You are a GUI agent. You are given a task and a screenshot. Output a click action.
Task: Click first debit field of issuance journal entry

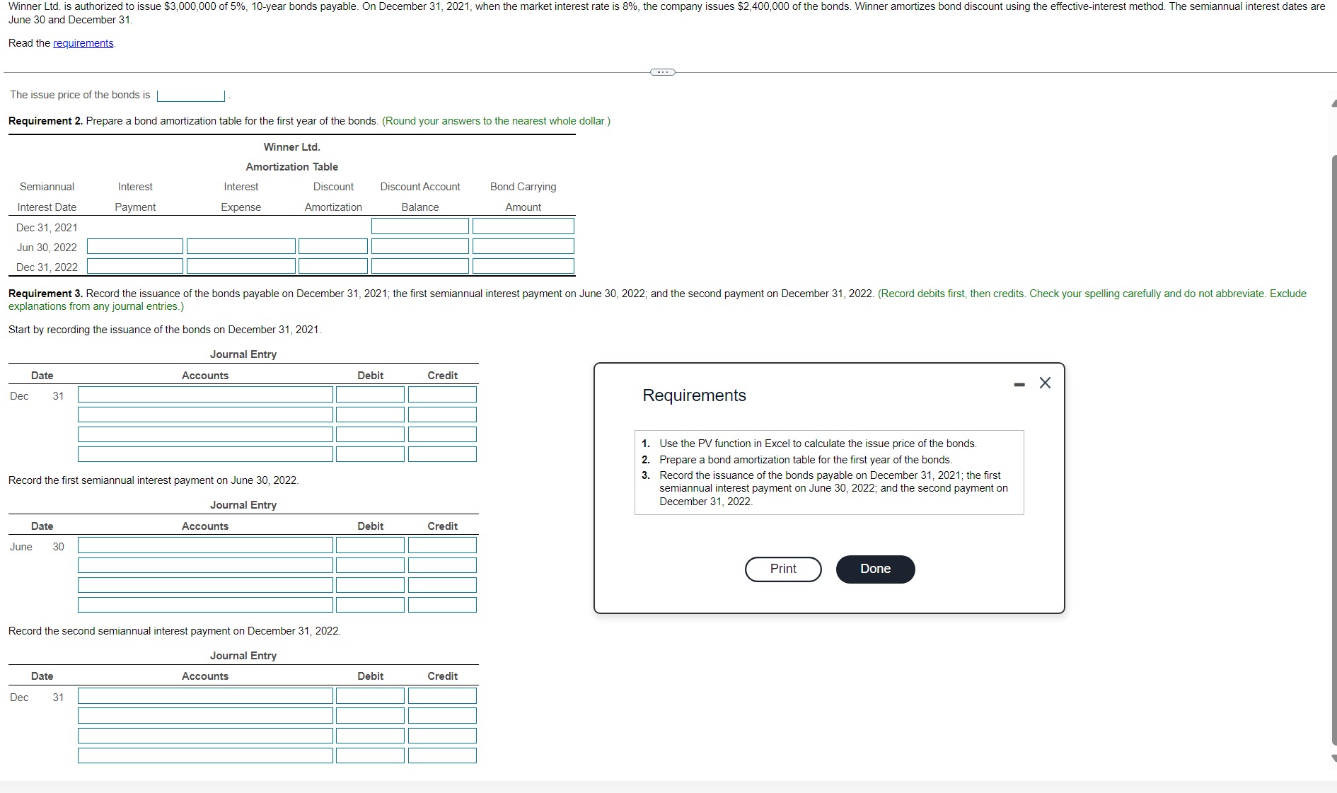tap(370, 395)
